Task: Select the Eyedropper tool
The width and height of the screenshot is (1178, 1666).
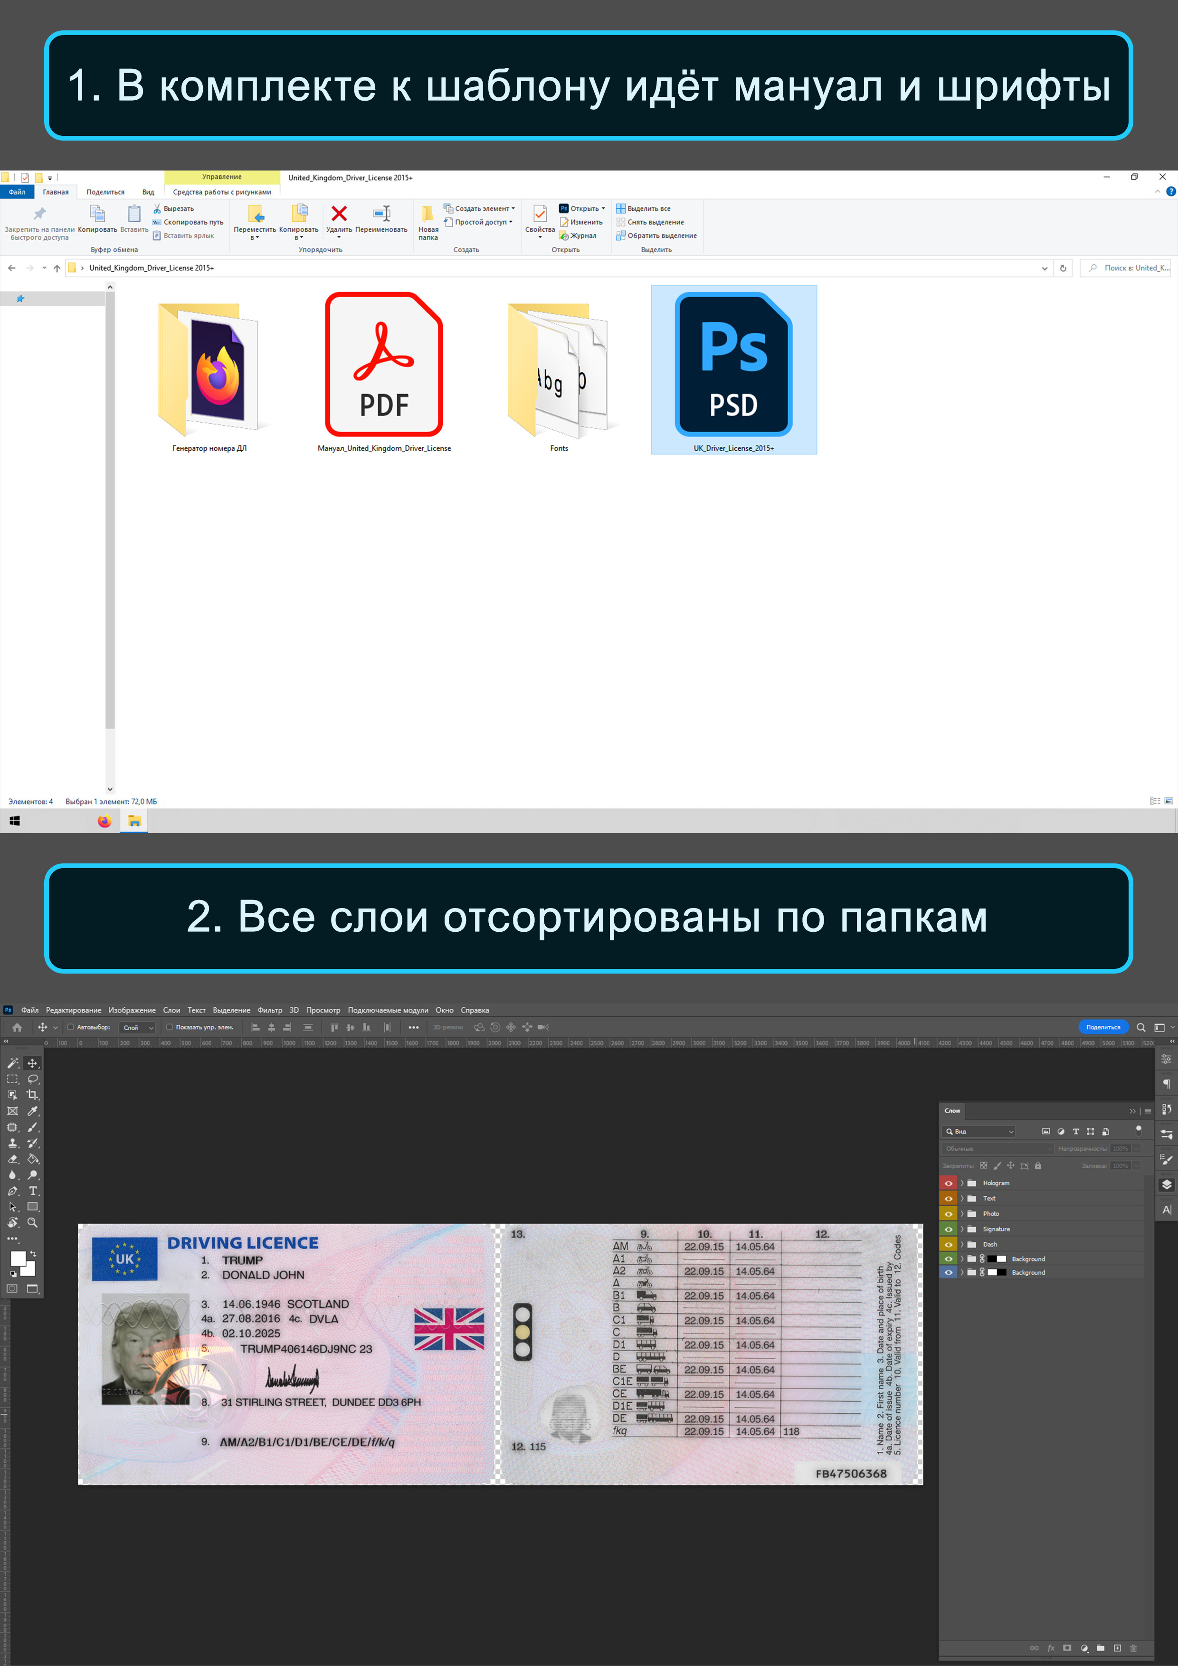Action: click(33, 1111)
